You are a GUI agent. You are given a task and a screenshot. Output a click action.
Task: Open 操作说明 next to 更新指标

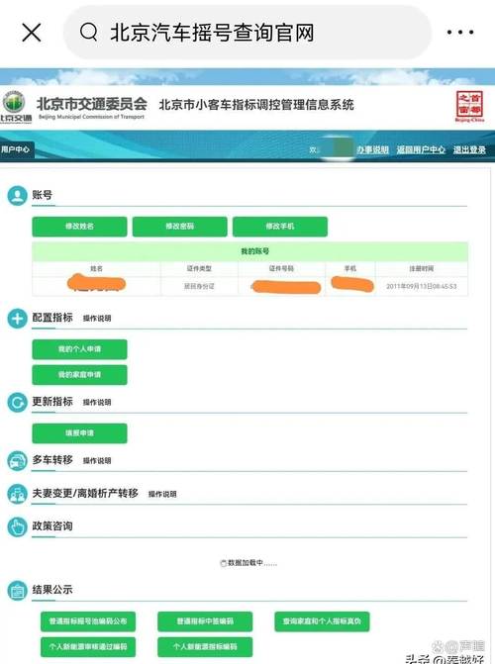point(97,402)
